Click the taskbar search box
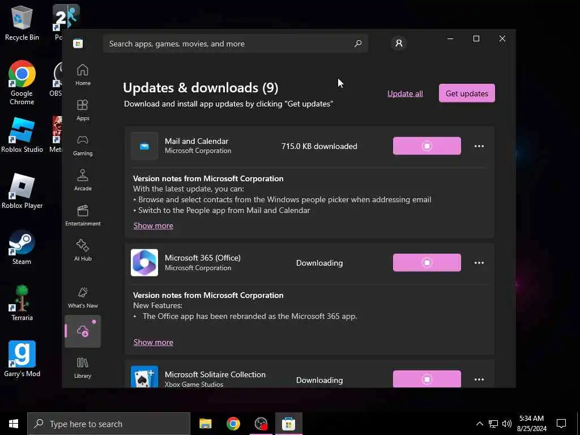580x435 pixels. click(109, 424)
